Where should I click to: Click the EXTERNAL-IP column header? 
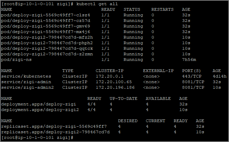click(x=158, y=71)
